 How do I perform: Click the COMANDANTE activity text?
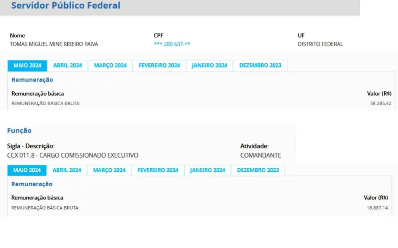(261, 155)
